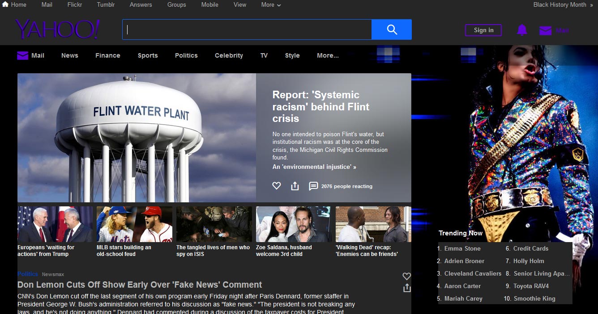Click into the Yahoo search field

point(246,29)
